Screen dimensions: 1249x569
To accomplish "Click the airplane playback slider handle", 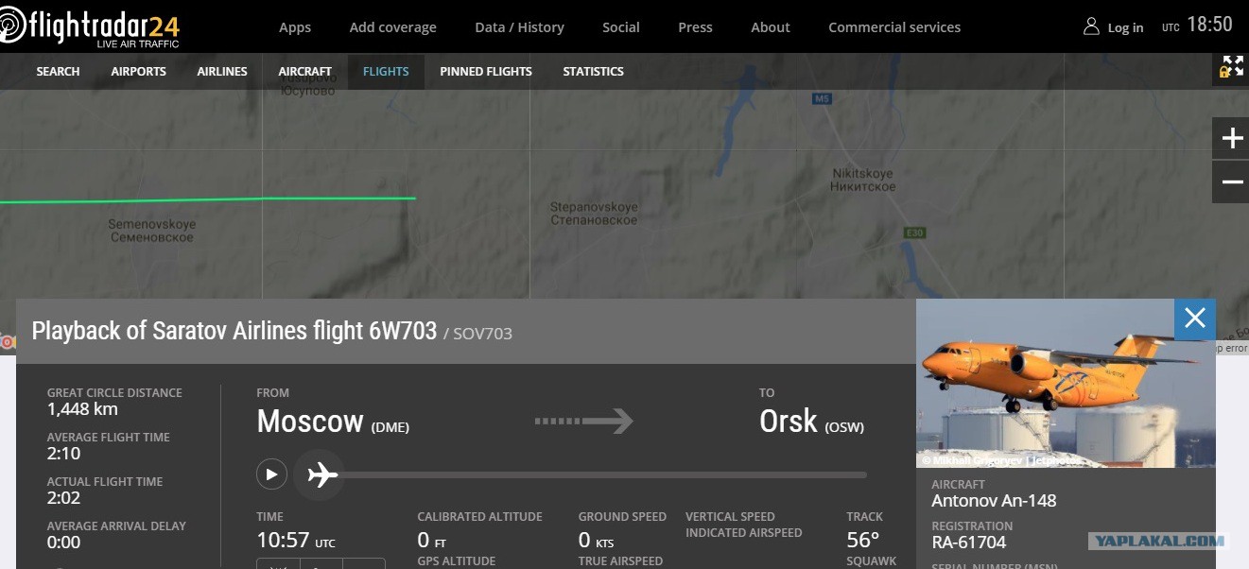I will [321, 474].
